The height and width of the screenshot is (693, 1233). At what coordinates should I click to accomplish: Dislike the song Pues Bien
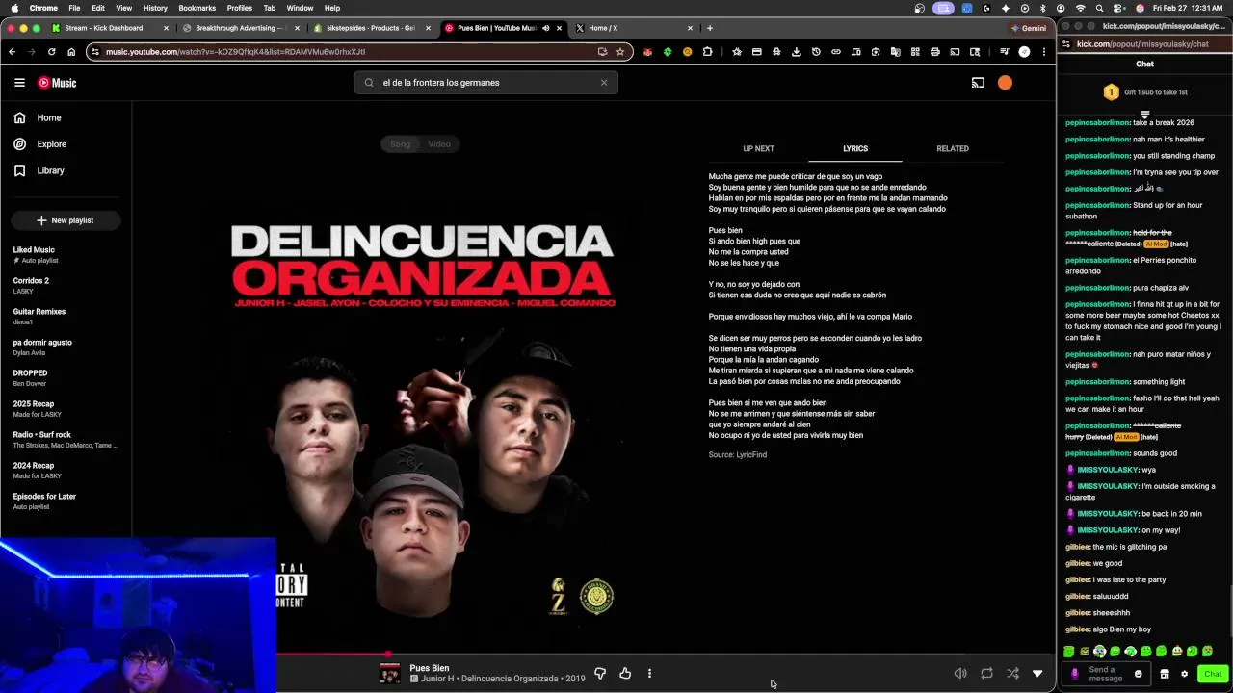point(600,674)
